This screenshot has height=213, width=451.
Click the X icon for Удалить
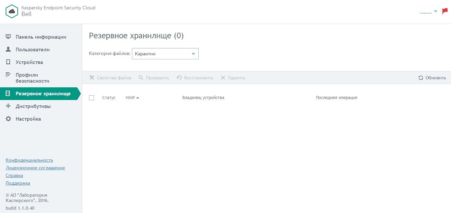point(223,78)
